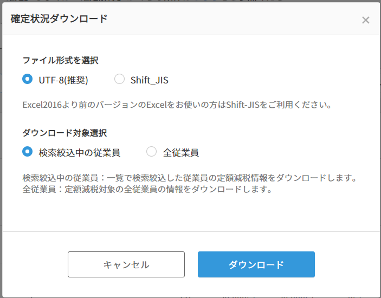Click empty footer area right of ダウンロード button
This screenshot has height=298, width=381.
pos(346,264)
